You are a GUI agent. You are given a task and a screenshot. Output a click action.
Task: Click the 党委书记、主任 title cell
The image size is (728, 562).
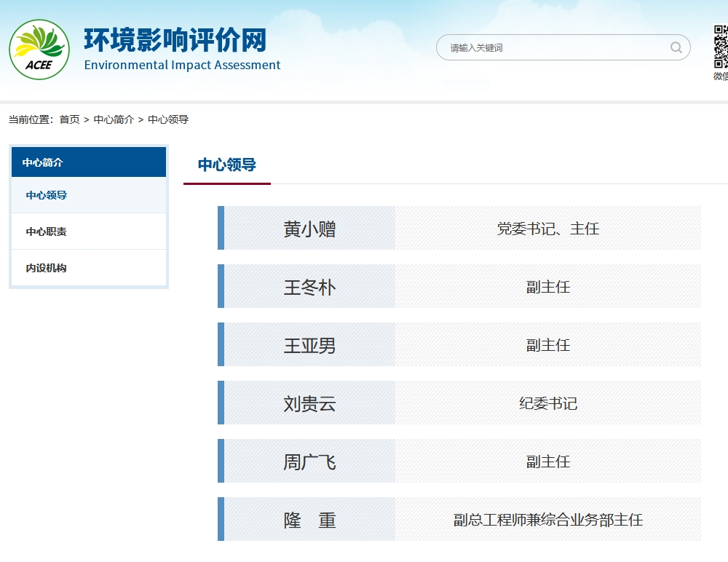(548, 229)
